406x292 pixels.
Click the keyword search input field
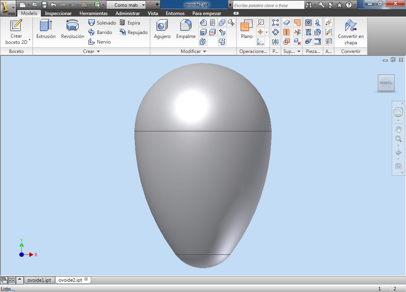point(268,5)
